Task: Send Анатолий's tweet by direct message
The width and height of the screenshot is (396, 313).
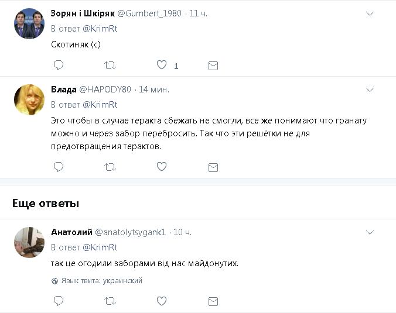Action: coord(213,301)
